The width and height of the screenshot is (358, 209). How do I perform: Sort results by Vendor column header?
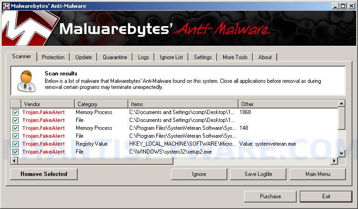coord(48,104)
